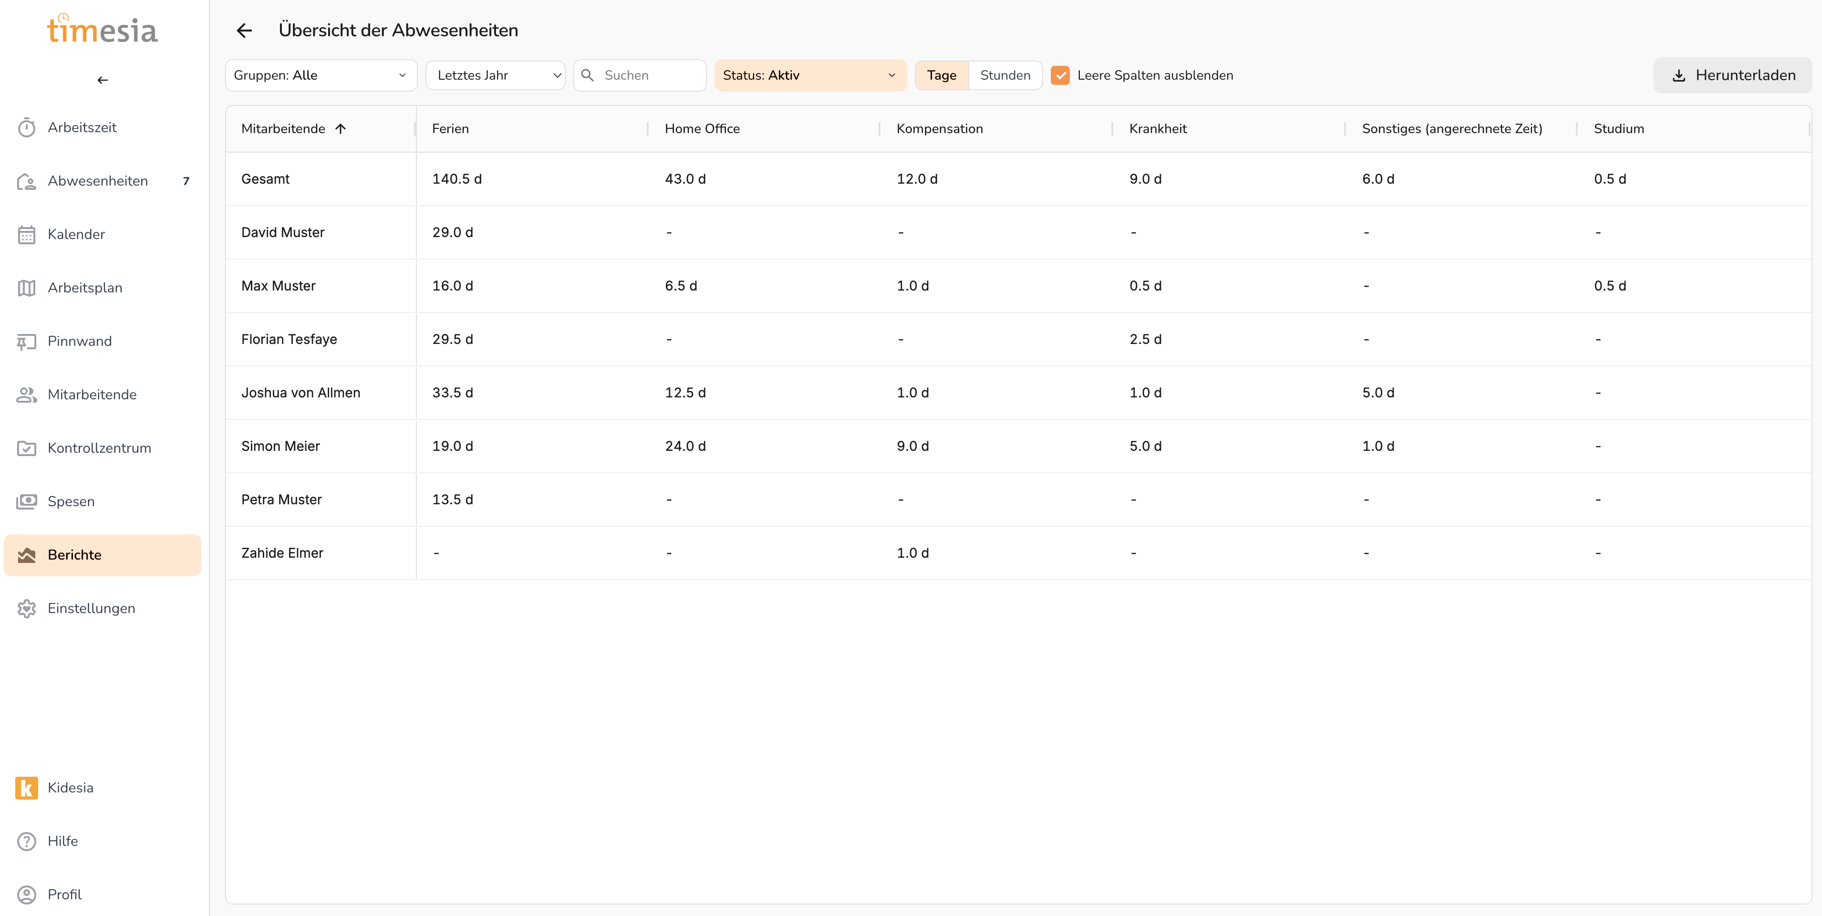Open the Status: Aktiv filter dropdown
This screenshot has width=1822, height=916.
click(809, 76)
